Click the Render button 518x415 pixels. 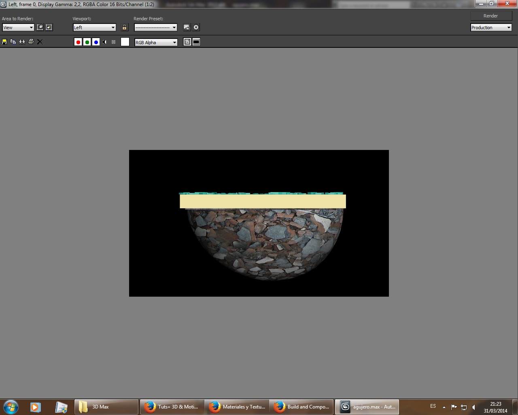pos(491,16)
